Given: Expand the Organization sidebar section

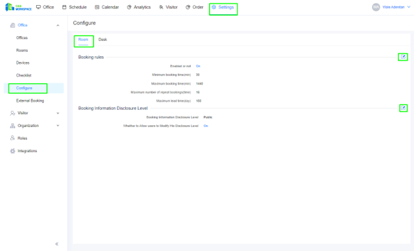Looking at the screenshot, I should pyautogui.click(x=58, y=125).
